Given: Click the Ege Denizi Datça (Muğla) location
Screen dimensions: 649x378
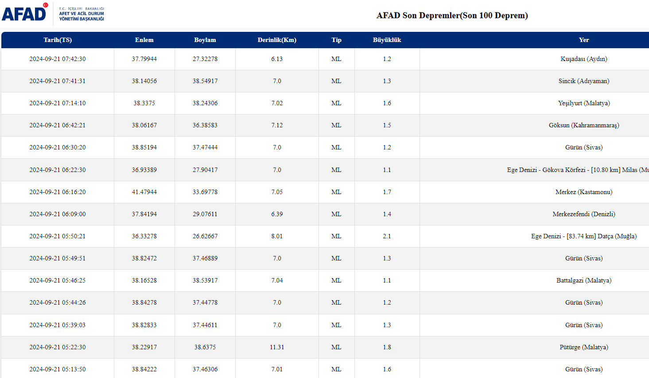Looking at the screenshot, I should tap(584, 236).
